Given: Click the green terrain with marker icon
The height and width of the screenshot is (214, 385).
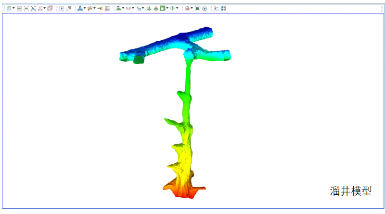Looking at the screenshot, I should click(118, 8).
